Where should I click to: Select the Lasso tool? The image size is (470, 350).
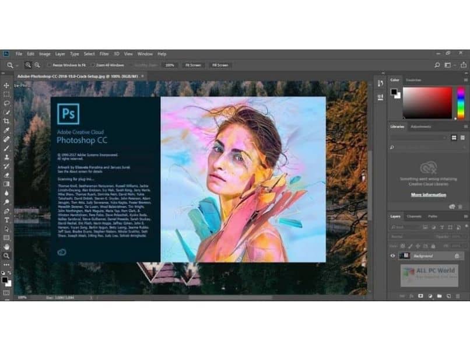point(6,103)
